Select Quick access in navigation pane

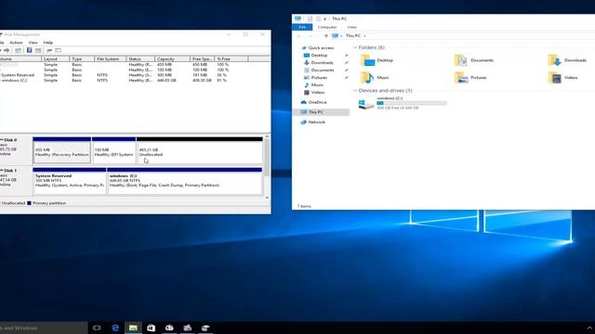point(321,48)
